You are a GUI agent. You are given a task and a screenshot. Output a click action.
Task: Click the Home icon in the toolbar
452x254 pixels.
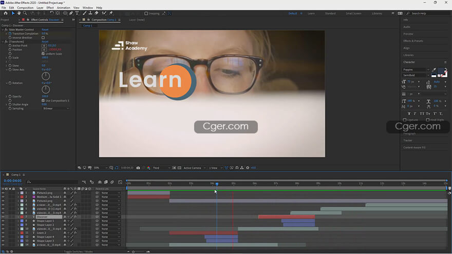(6, 13)
